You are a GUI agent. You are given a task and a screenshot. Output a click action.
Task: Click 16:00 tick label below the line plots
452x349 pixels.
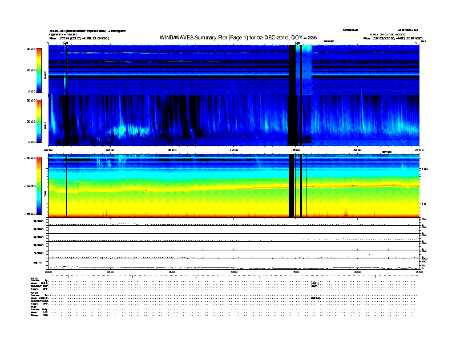tap(296, 271)
